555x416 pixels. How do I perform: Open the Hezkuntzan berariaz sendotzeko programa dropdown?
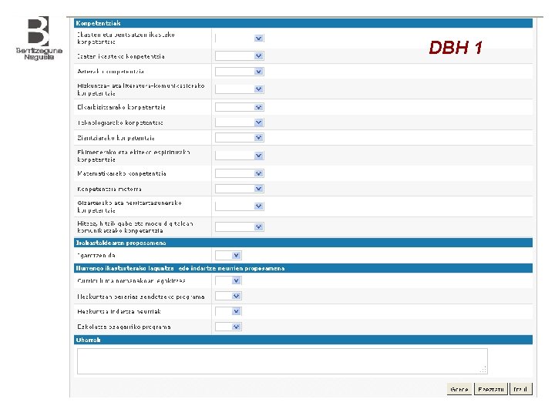click(228, 296)
